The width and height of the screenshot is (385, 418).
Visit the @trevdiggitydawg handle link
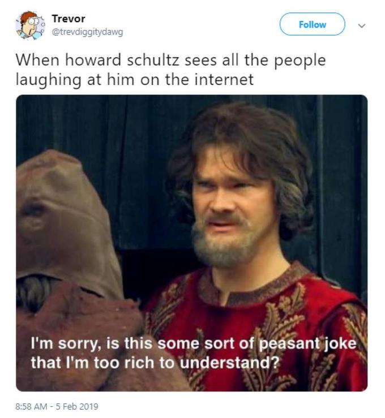pos(87,32)
